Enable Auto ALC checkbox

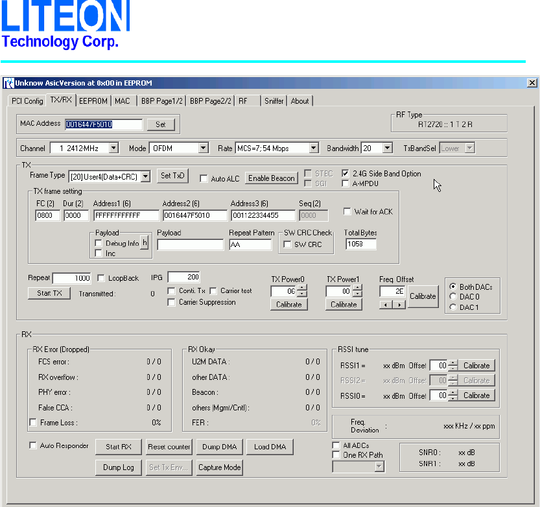pyautogui.click(x=204, y=179)
